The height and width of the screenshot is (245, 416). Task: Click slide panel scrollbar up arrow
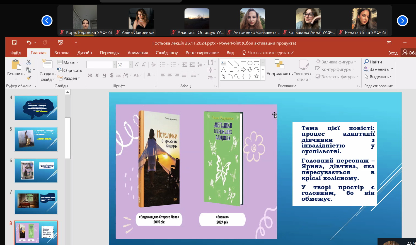(x=67, y=92)
